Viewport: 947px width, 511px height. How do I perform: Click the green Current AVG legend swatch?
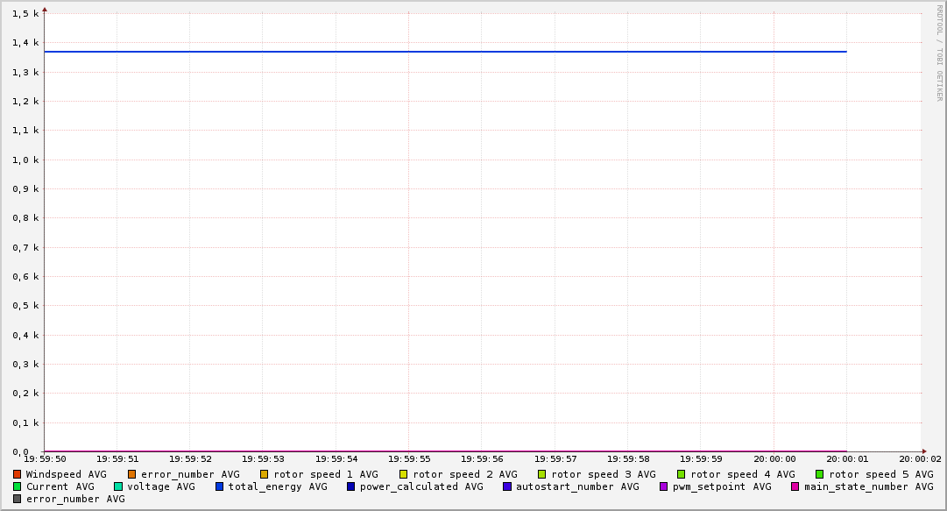(x=18, y=486)
